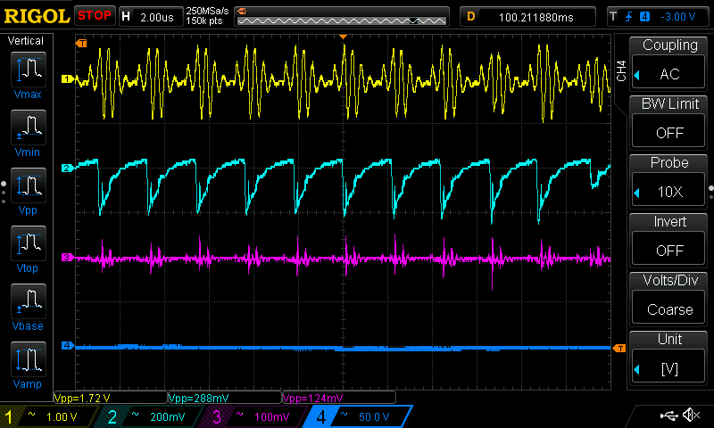The height and width of the screenshot is (428, 714).
Task: Toggle the muted speaker sound icon
Action: [x=690, y=416]
